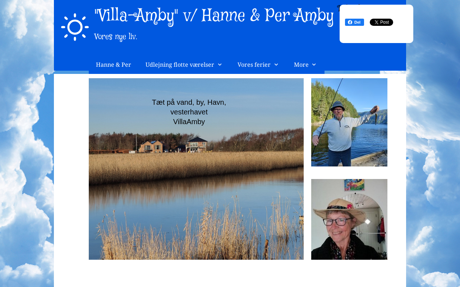Image resolution: width=460 pixels, height=287 pixels.
Task: Open the photo of the man holding a fish
Action: pyautogui.click(x=349, y=122)
